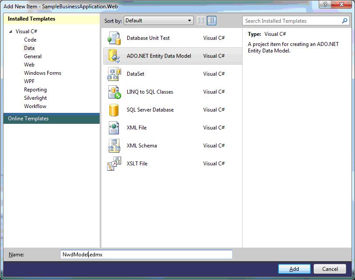Click the Cancel button
355x280 pixels.
click(x=330, y=269)
